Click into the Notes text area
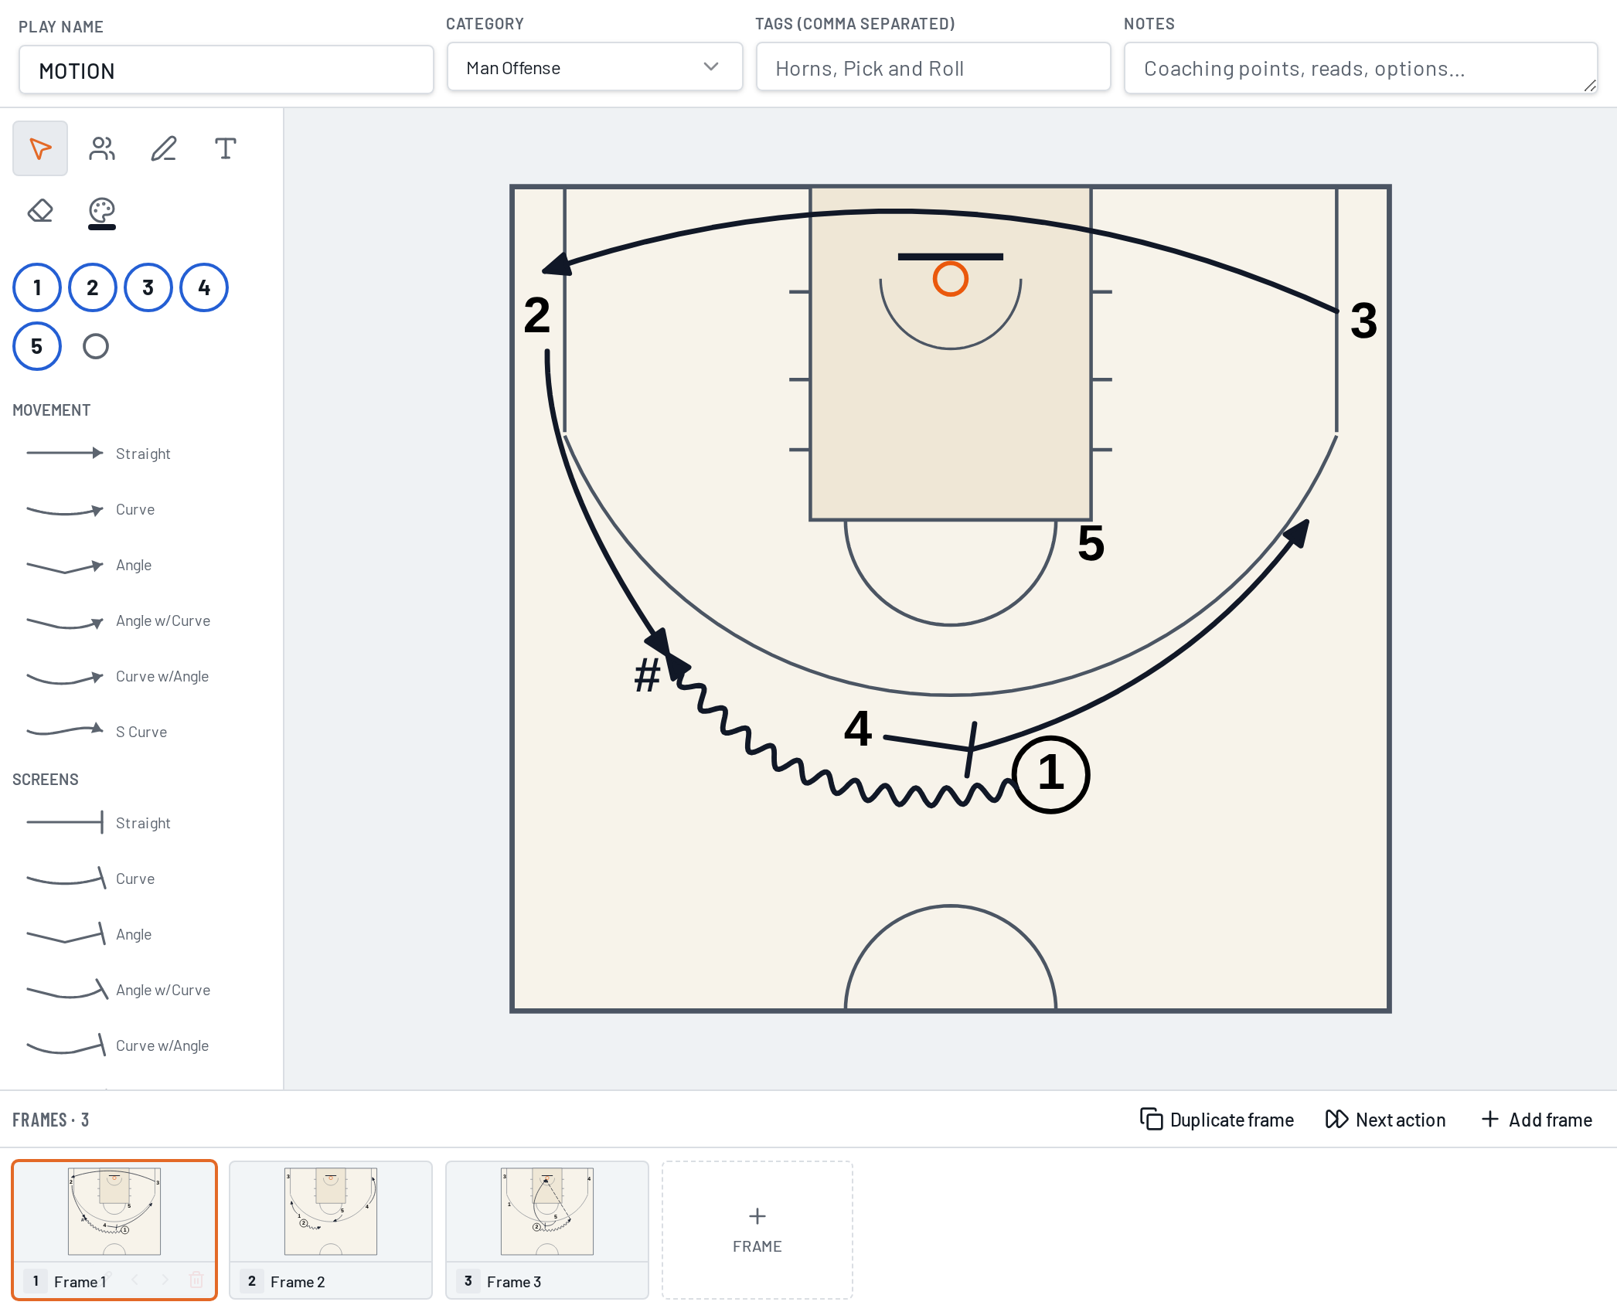The width and height of the screenshot is (1617, 1312). click(x=1360, y=69)
